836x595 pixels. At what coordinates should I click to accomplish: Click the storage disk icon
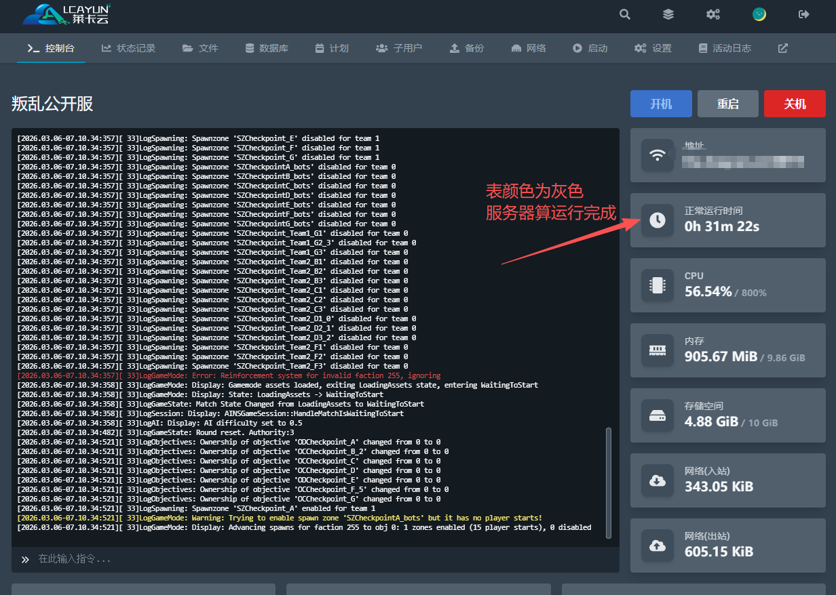coord(658,415)
